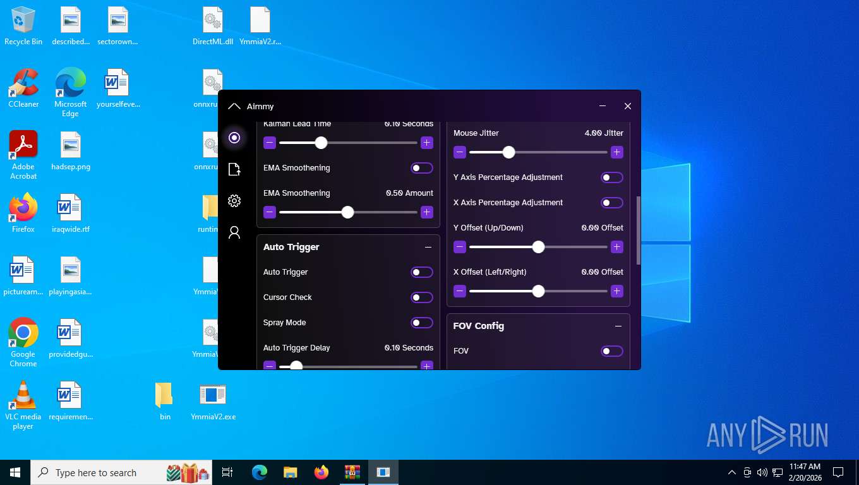Turn on Spray Mode toggle
The height and width of the screenshot is (485, 859).
[422, 323]
